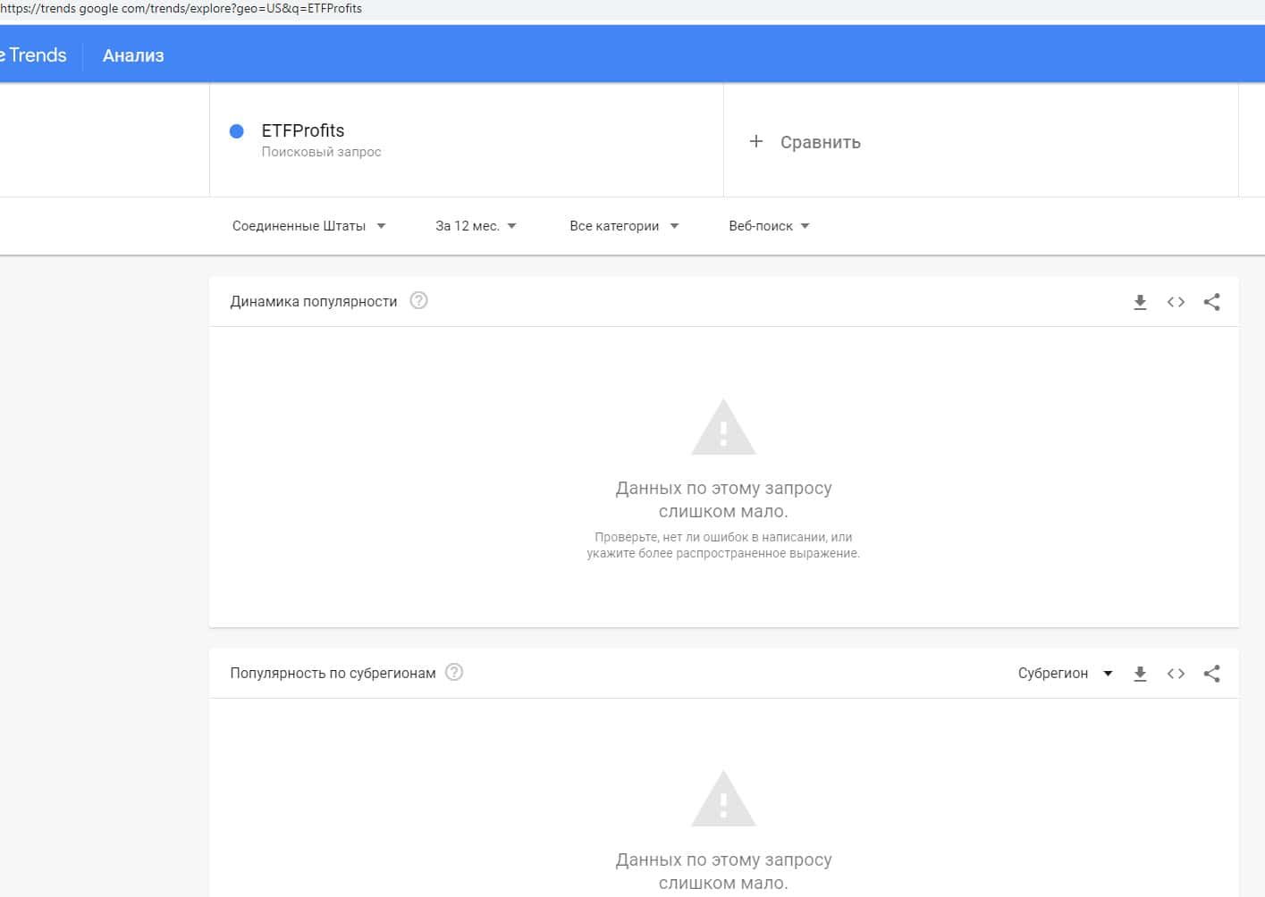Download the Популярность по субрегионам data
The width and height of the screenshot is (1265, 897).
click(1140, 674)
